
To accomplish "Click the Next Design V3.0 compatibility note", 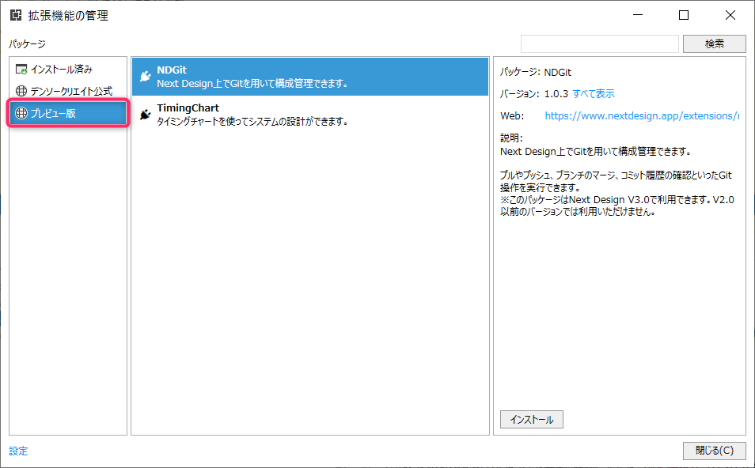I will 617,206.
